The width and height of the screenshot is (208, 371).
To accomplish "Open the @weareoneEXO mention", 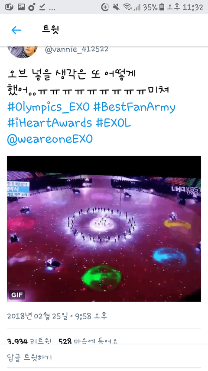I will [x=50, y=139].
